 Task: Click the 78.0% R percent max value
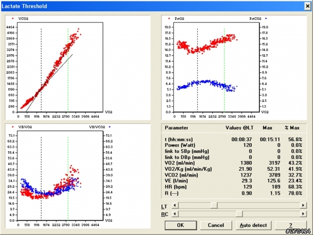click(x=295, y=193)
